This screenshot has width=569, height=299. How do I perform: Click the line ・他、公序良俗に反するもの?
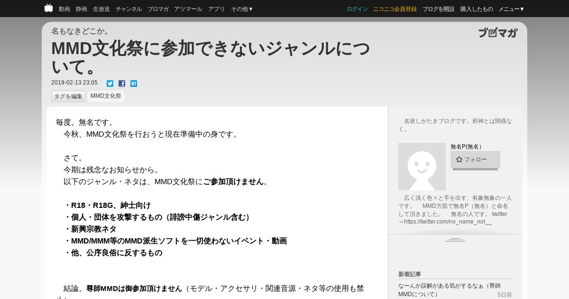tap(113, 253)
